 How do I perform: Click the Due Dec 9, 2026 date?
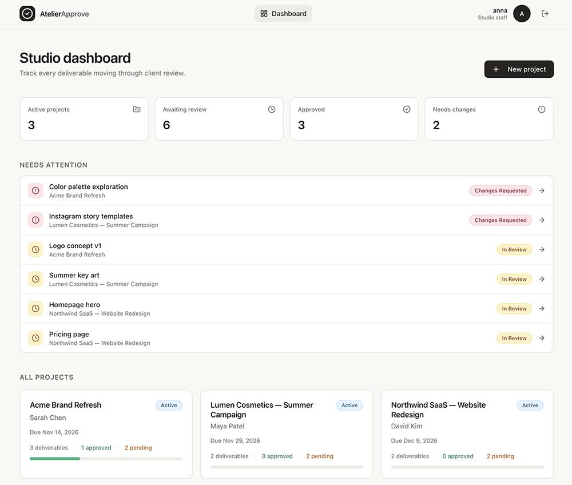[414, 440]
